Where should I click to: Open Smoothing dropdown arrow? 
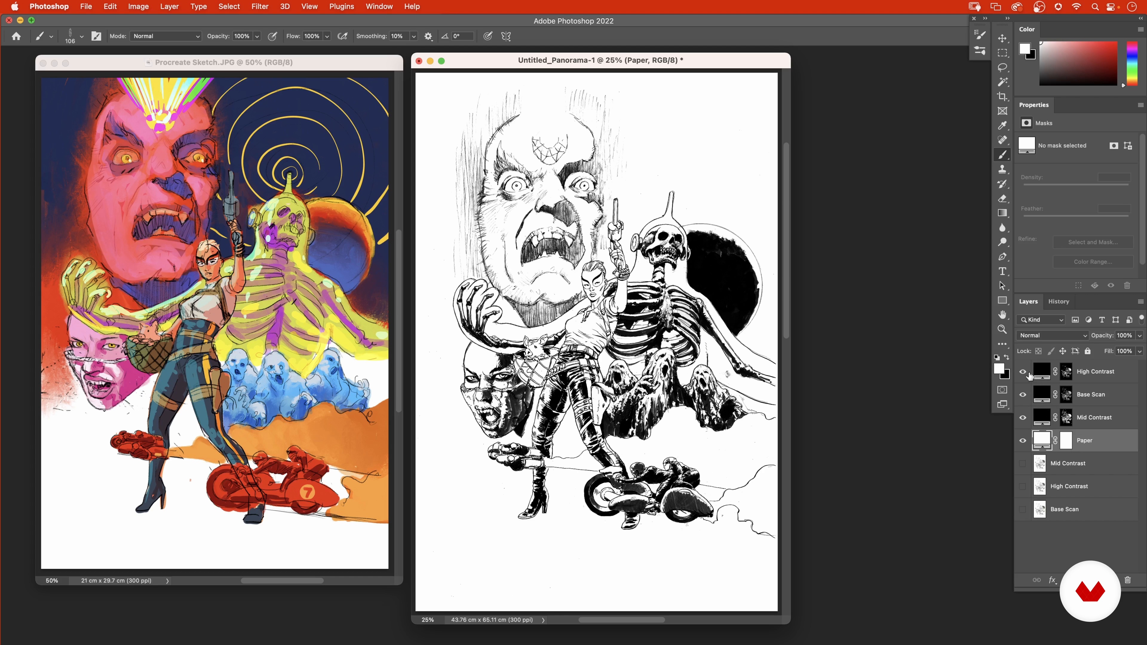click(x=414, y=36)
